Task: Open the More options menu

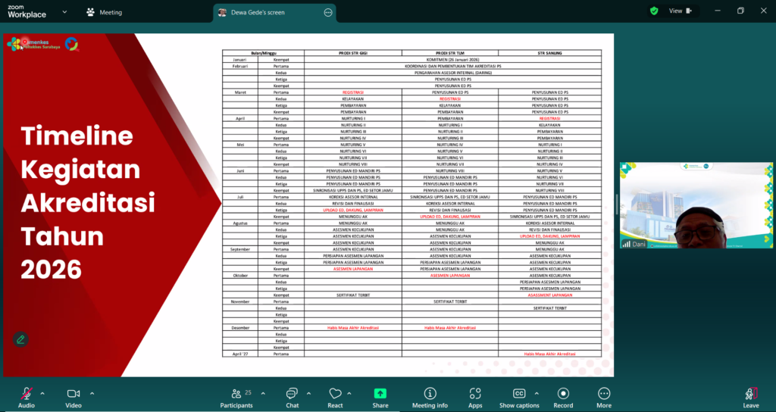Action: pos(604,396)
